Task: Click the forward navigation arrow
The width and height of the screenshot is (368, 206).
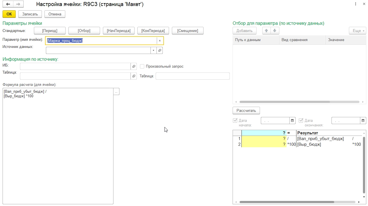Action: pos(18,4)
